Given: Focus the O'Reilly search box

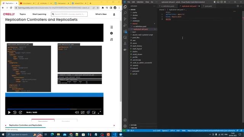Looking at the screenshot, I should (x=69, y=14).
